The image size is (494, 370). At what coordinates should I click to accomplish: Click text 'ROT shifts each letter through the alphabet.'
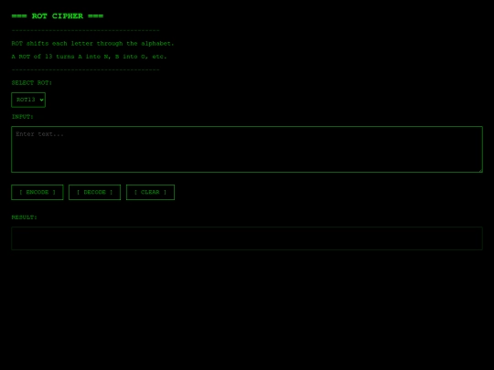(x=92, y=44)
